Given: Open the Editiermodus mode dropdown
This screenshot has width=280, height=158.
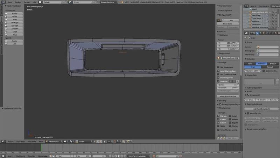Looking at the screenshot, I should (54, 142).
